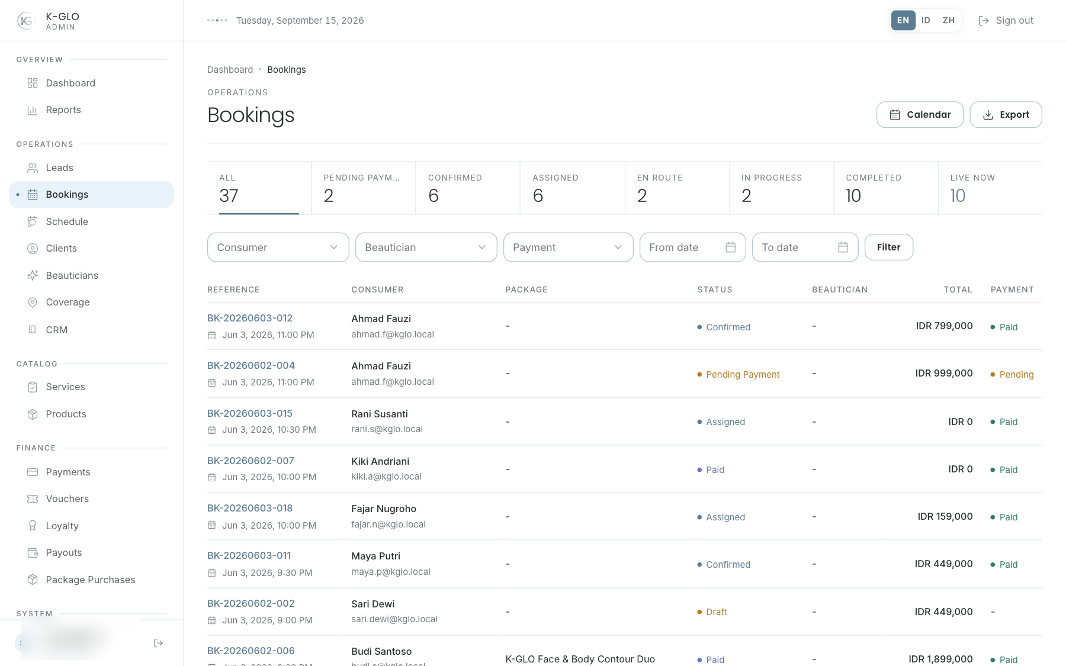
Task: Click the Services clipboard icon
Action: click(x=33, y=387)
